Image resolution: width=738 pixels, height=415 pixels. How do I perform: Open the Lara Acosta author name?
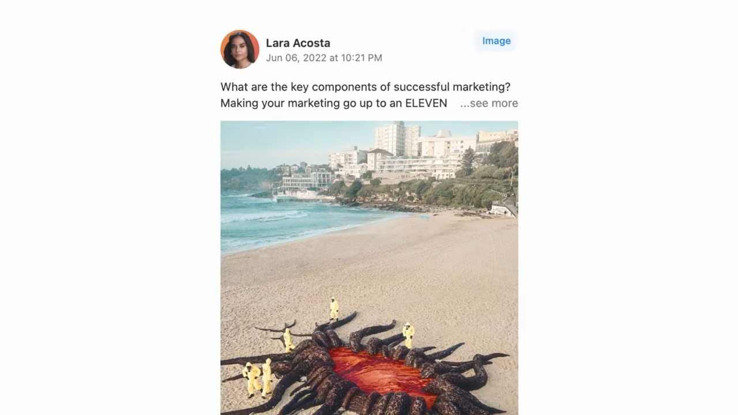coord(298,43)
